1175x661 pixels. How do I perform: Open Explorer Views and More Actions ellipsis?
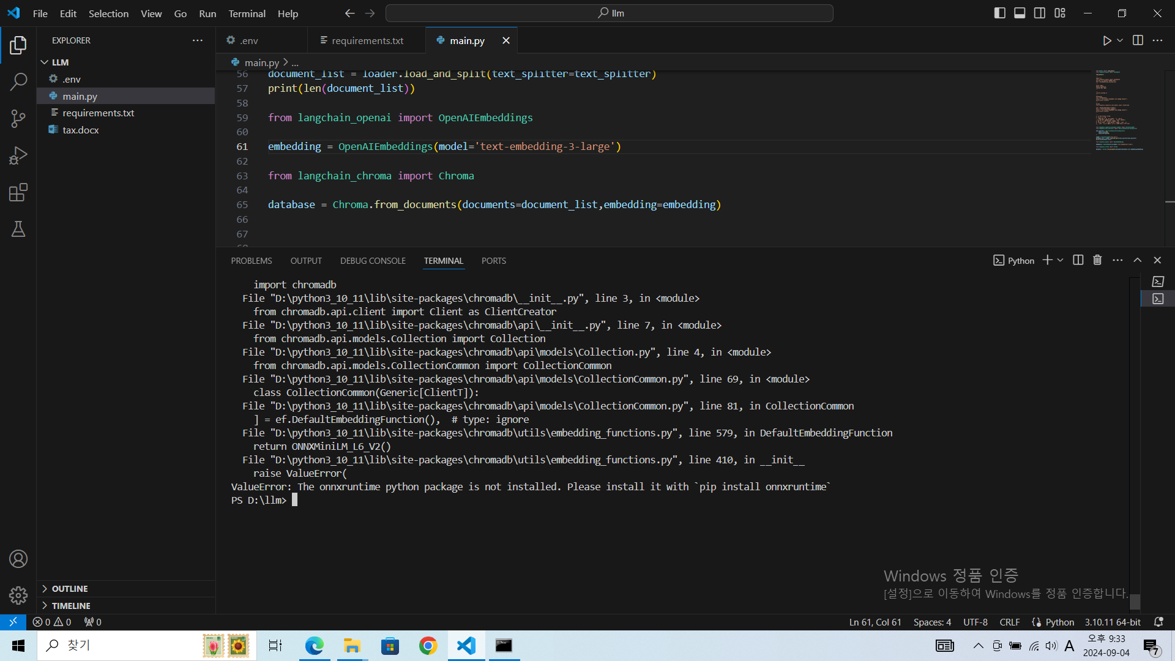197,40
